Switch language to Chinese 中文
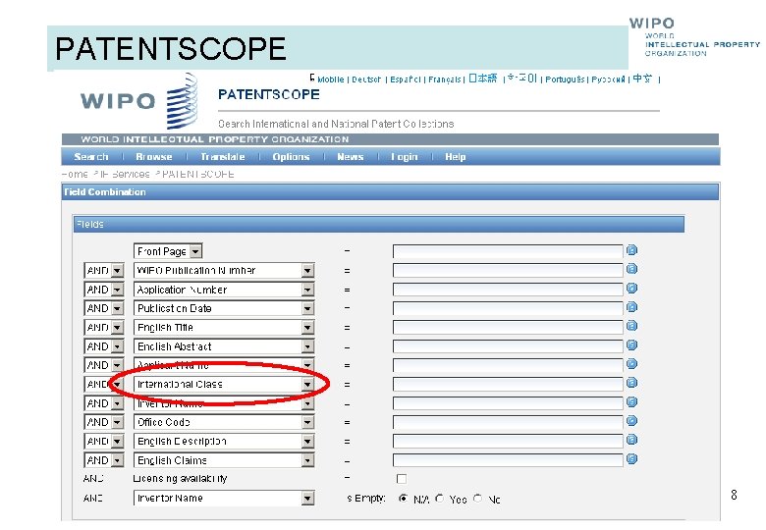 pos(642,79)
